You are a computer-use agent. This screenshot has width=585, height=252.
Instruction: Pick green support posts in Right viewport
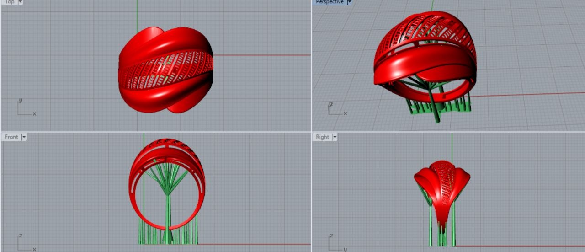point(431,229)
